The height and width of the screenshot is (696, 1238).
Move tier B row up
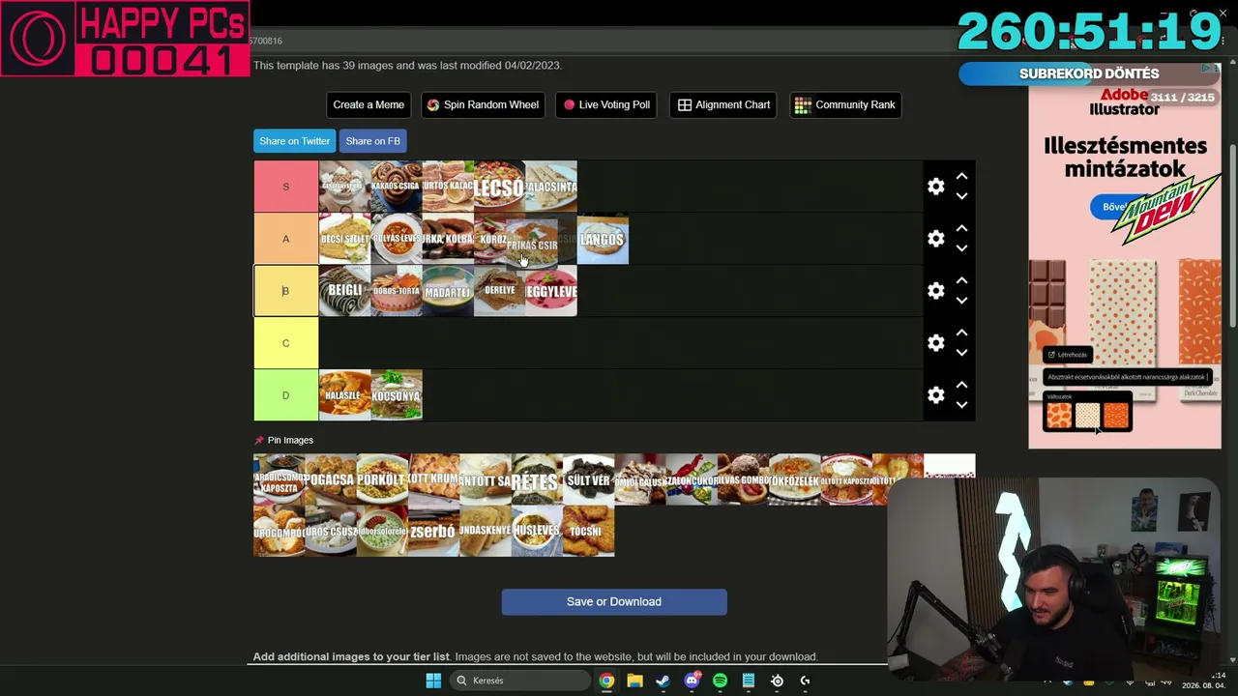click(961, 281)
